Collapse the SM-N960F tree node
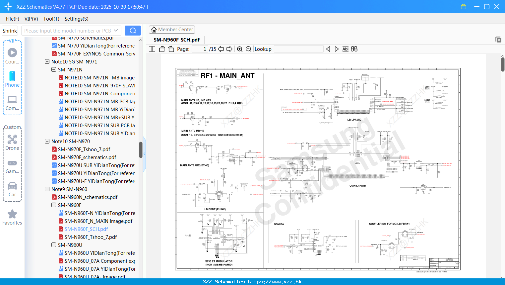The image size is (505, 285). click(54, 205)
